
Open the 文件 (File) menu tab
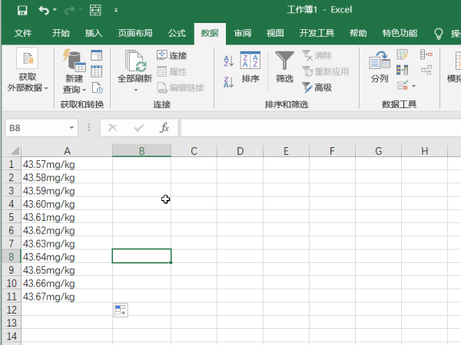pyautogui.click(x=23, y=33)
